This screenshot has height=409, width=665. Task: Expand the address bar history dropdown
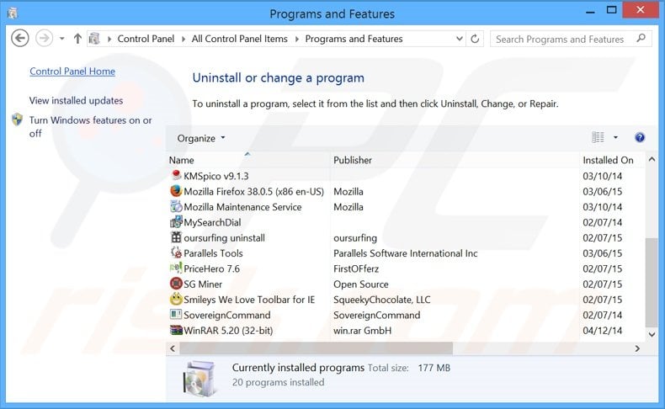point(460,39)
